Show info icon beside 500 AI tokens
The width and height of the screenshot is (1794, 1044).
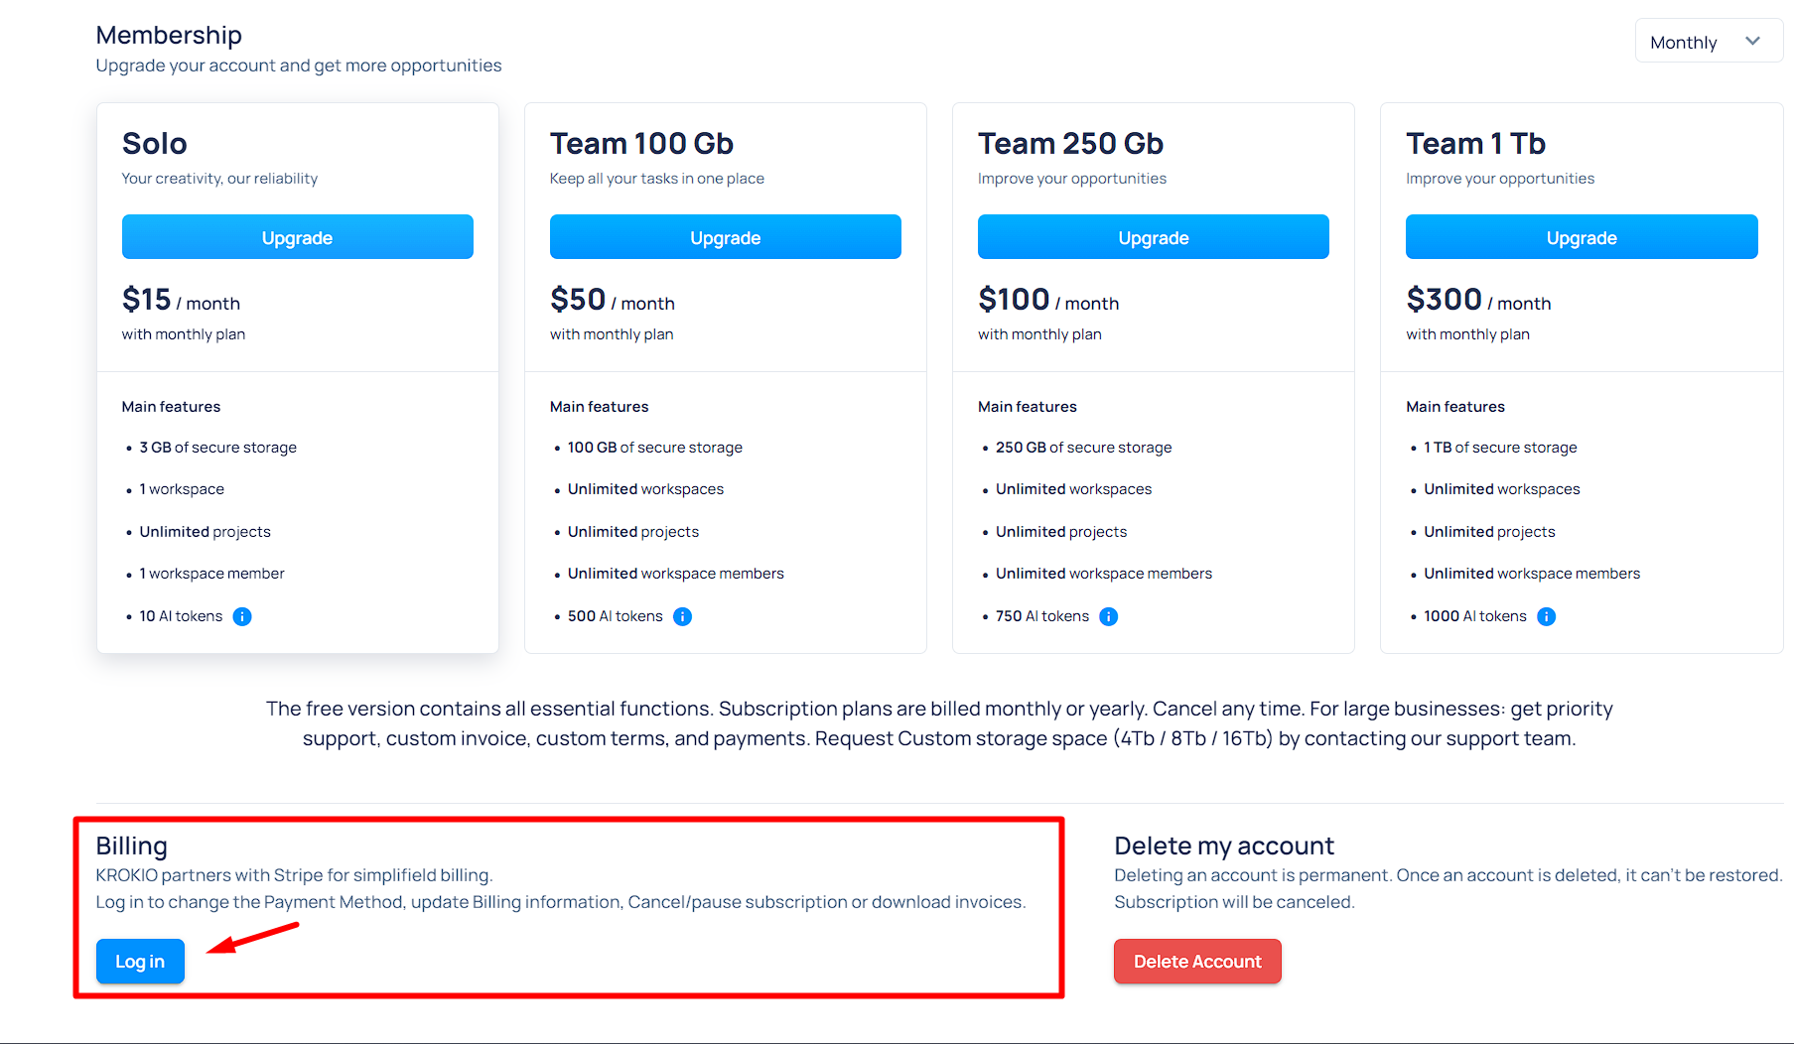pos(682,616)
